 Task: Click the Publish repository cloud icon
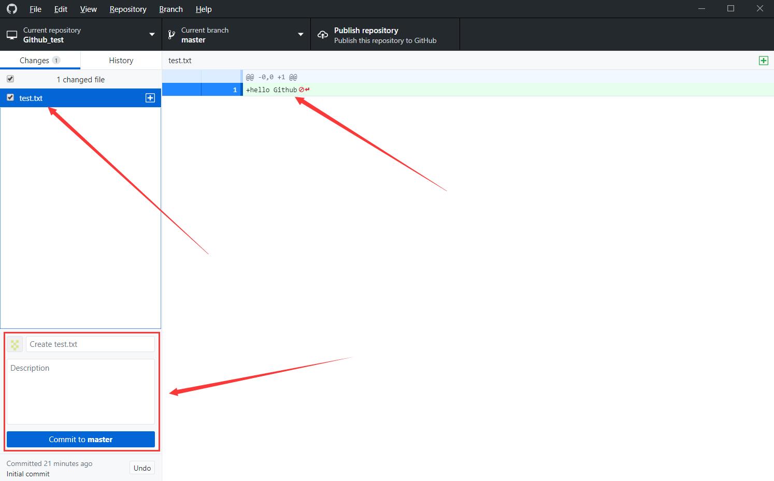322,34
